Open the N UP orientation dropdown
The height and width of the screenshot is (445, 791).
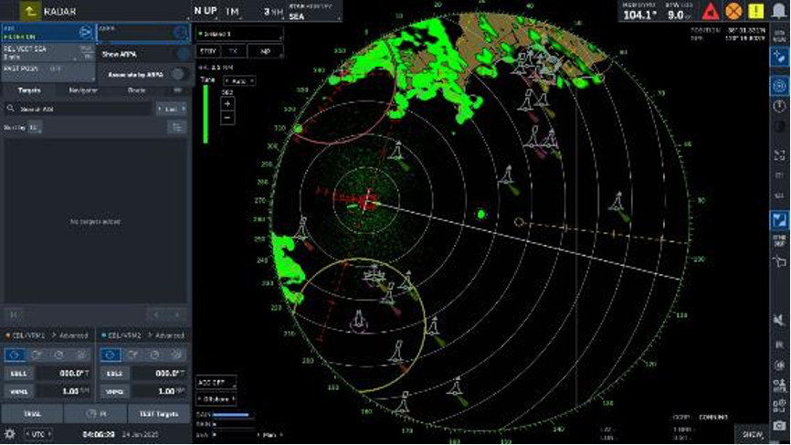point(205,11)
